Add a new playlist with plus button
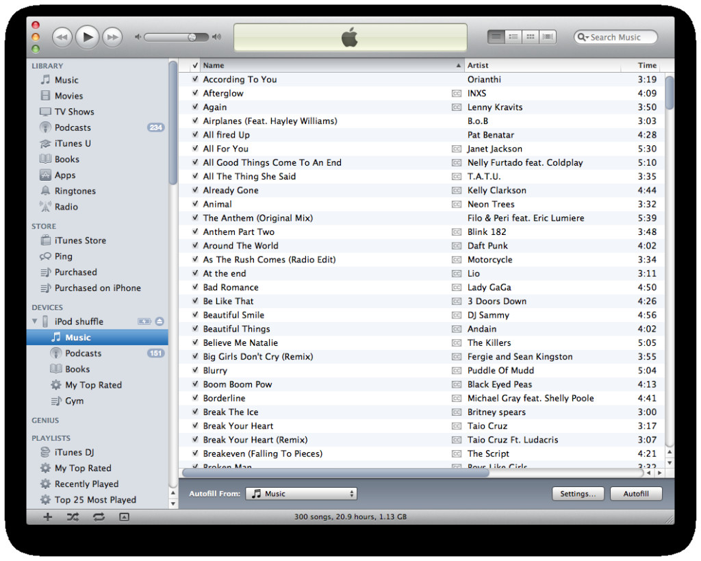The height and width of the screenshot is (561, 701). click(x=47, y=517)
